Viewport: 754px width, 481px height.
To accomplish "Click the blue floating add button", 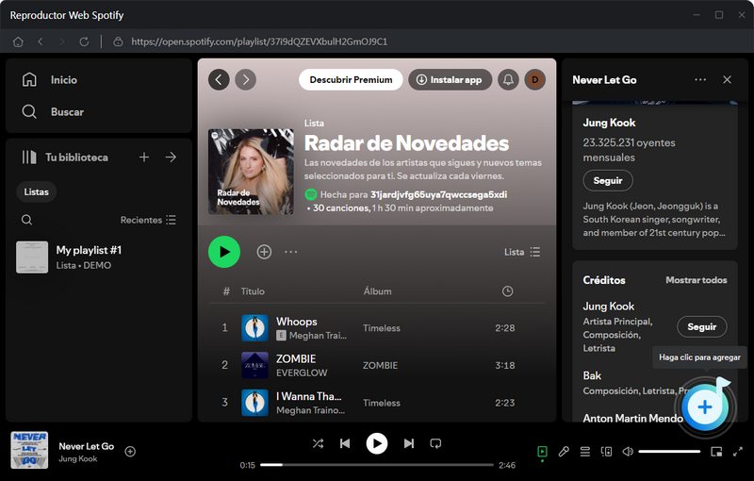I will tap(704, 406).
